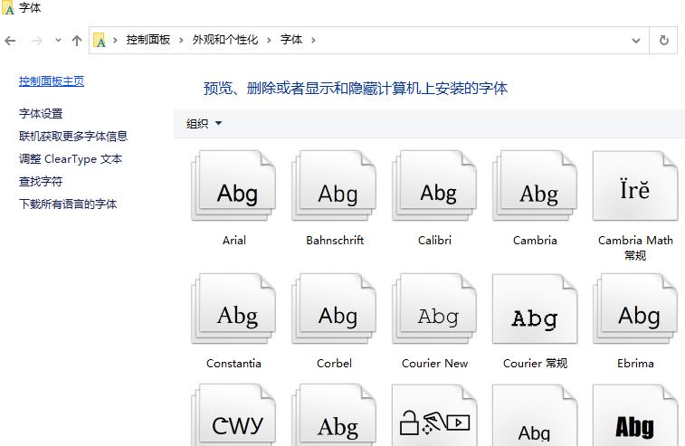Image resolution: width=685 pixels, height=446 pixels.
Task: Click the Bahnschrift font name label
Action: 335,241
